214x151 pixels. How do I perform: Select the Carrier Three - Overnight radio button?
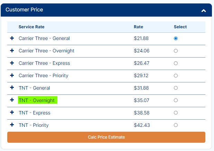[176, 51]
